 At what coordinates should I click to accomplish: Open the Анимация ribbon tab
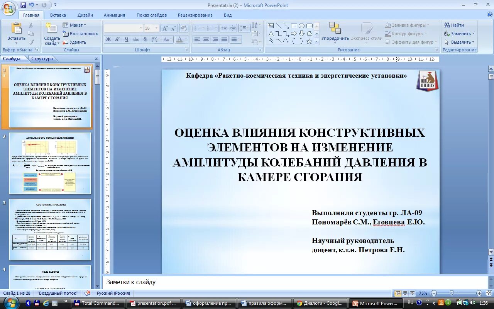tap(114, 15)
